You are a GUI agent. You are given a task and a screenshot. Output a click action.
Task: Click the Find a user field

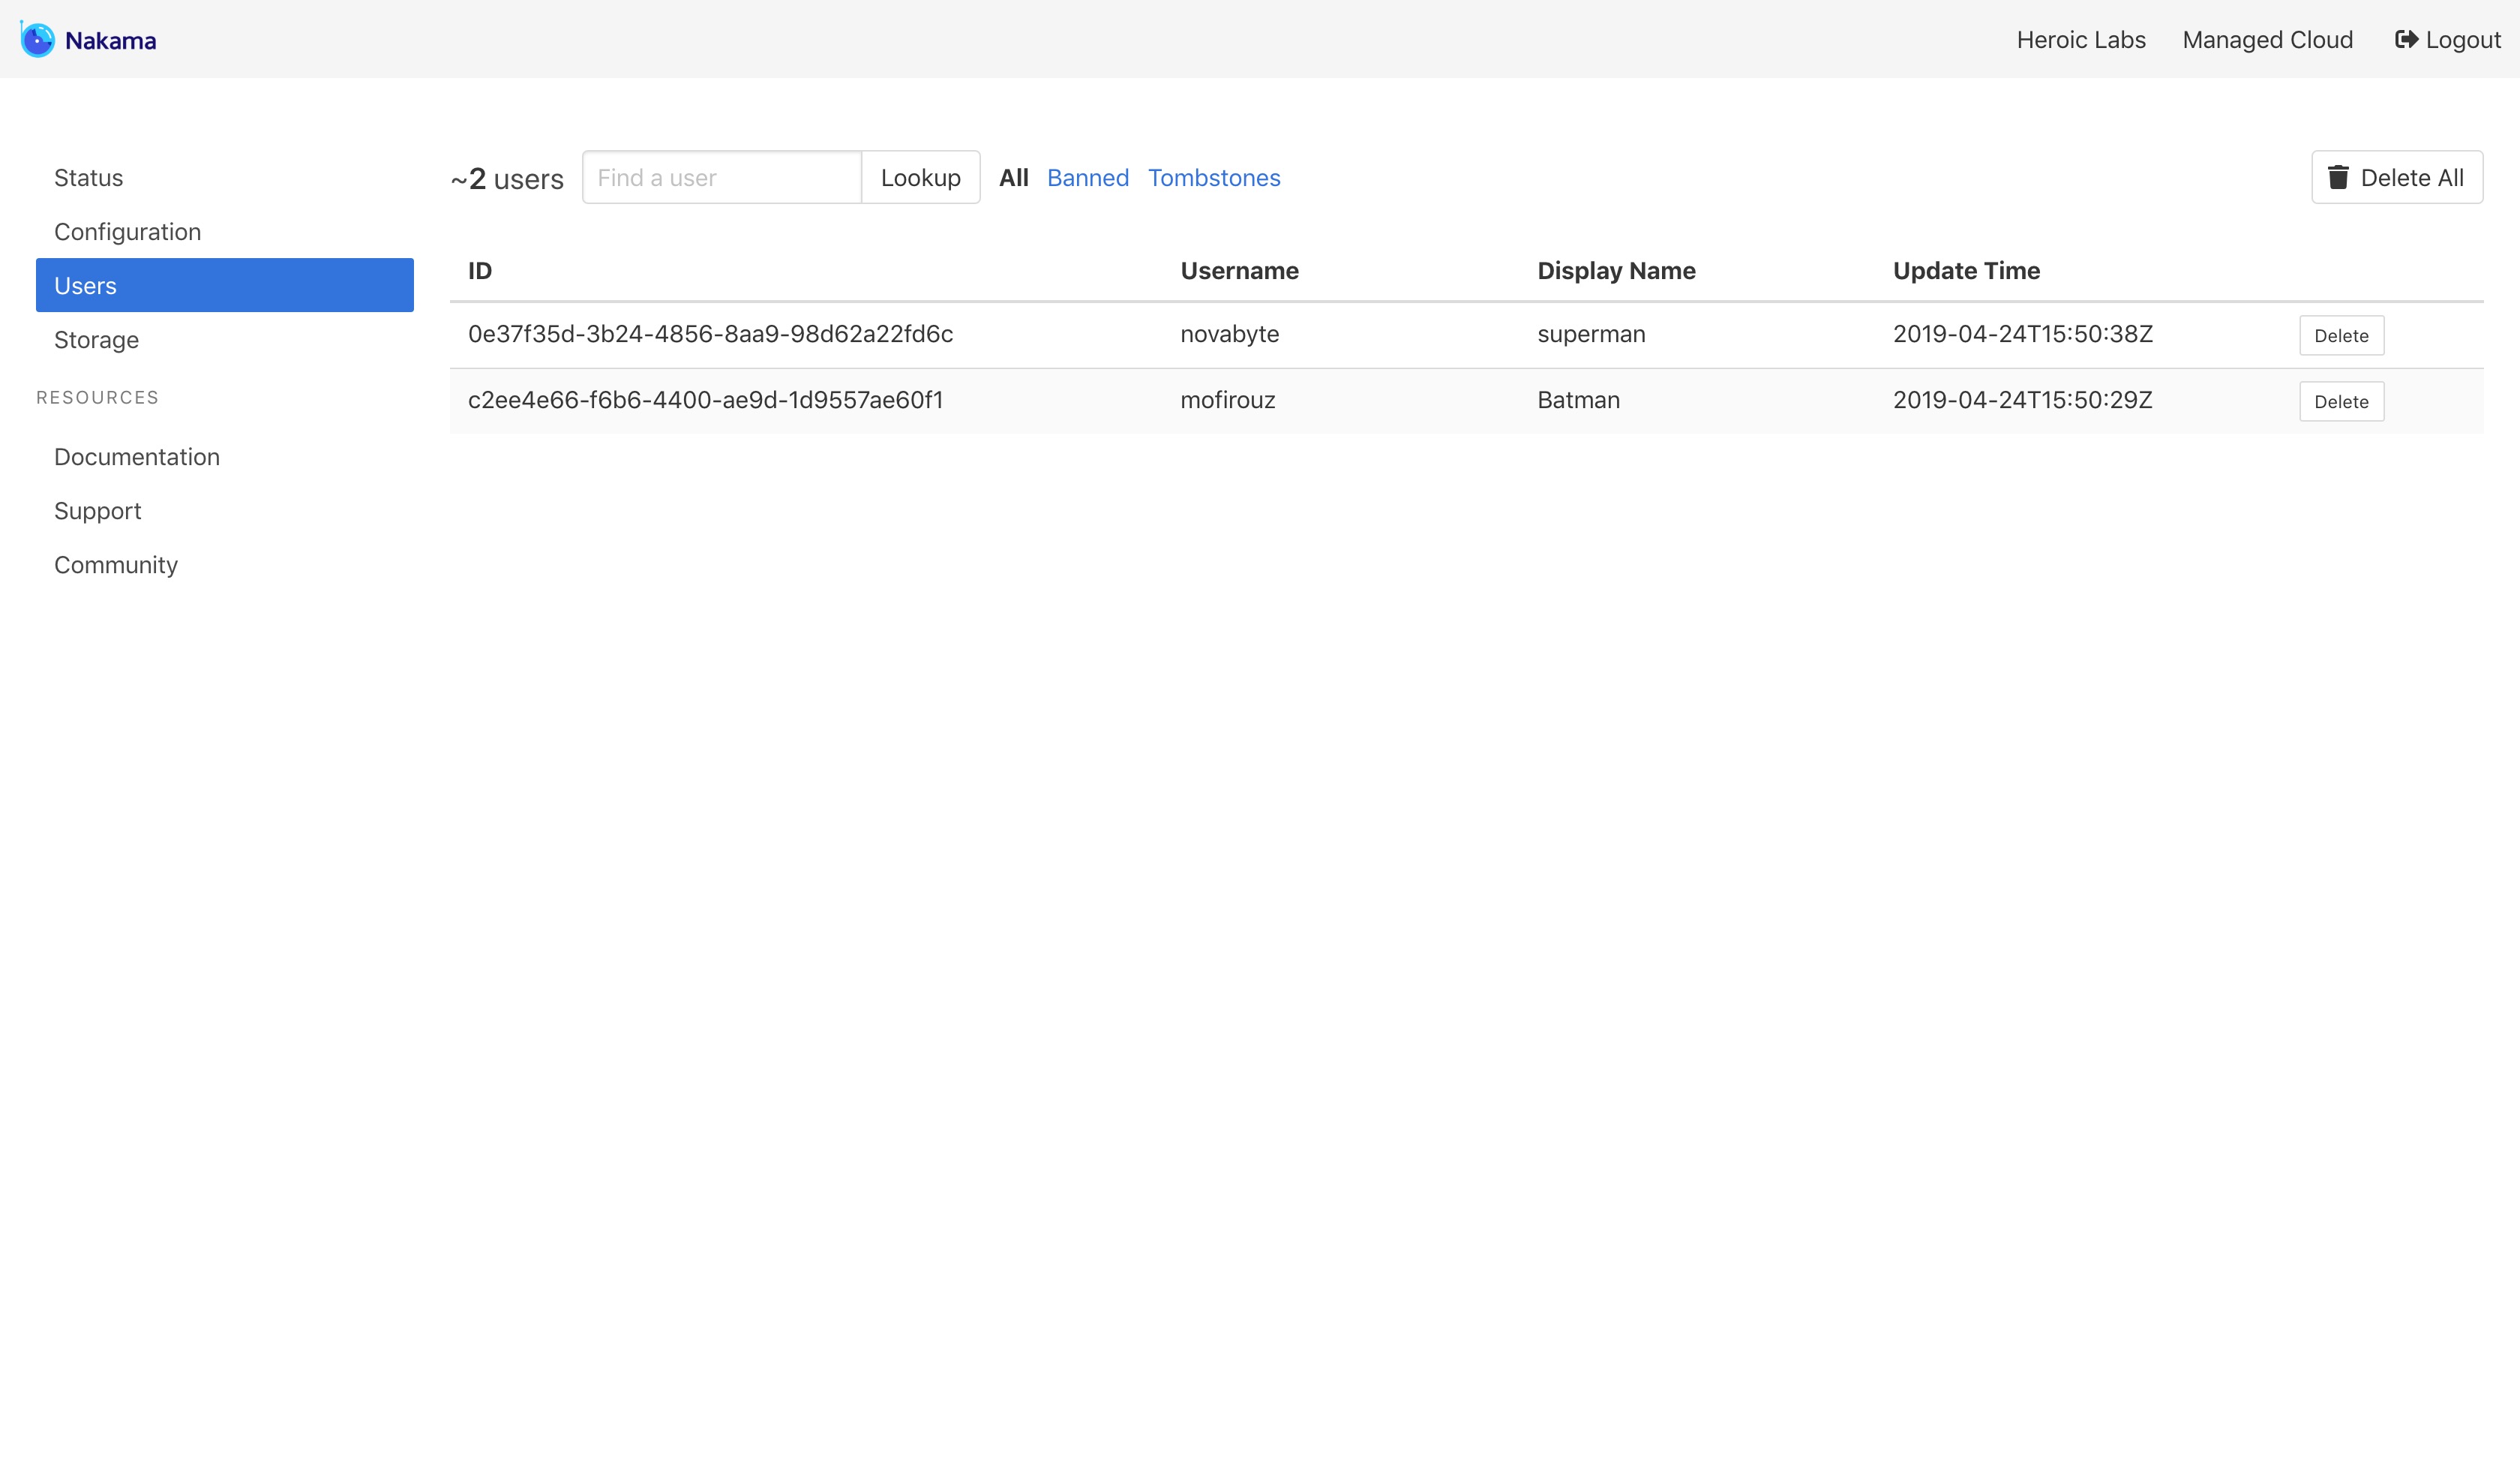point(721,178)
